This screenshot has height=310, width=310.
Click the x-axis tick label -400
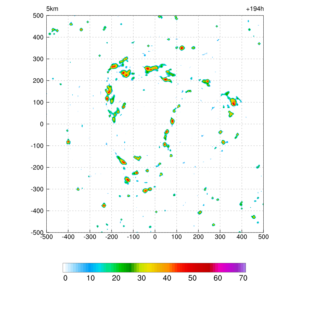pyautogui.click(x=68, y=237)
